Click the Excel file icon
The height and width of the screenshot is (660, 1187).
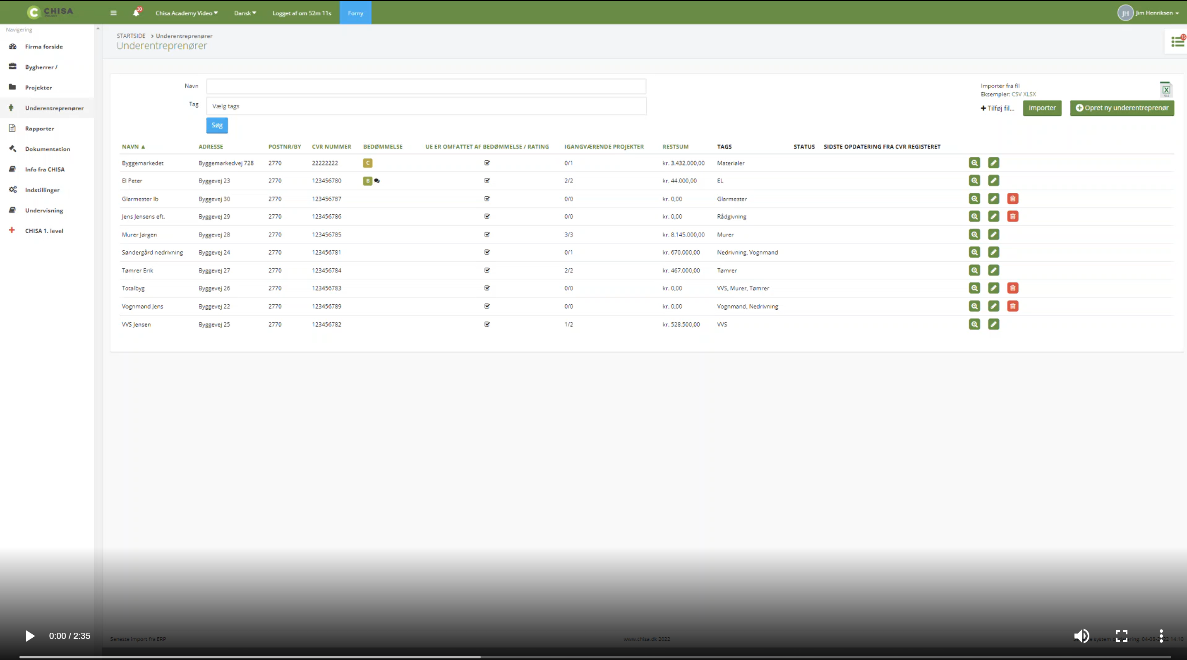point(1166,89)
